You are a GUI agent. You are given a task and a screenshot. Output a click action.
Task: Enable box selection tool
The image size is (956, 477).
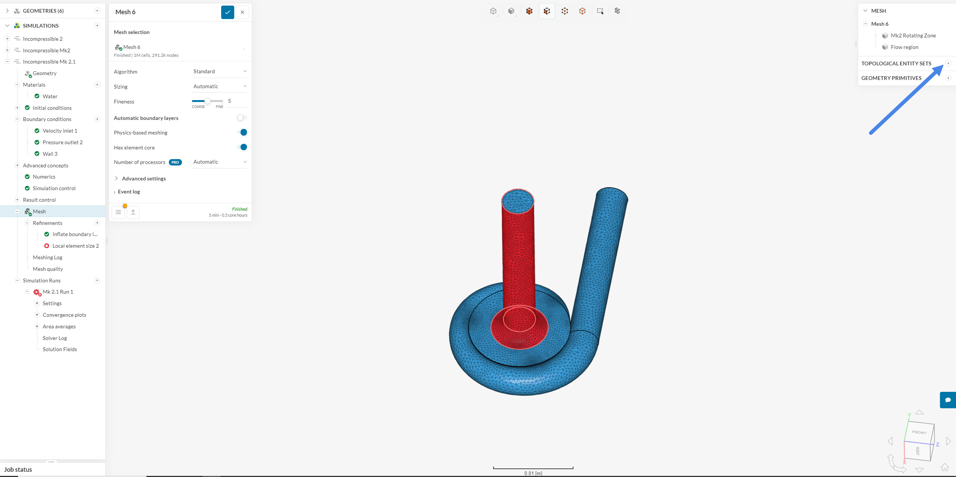coord(600,11)
